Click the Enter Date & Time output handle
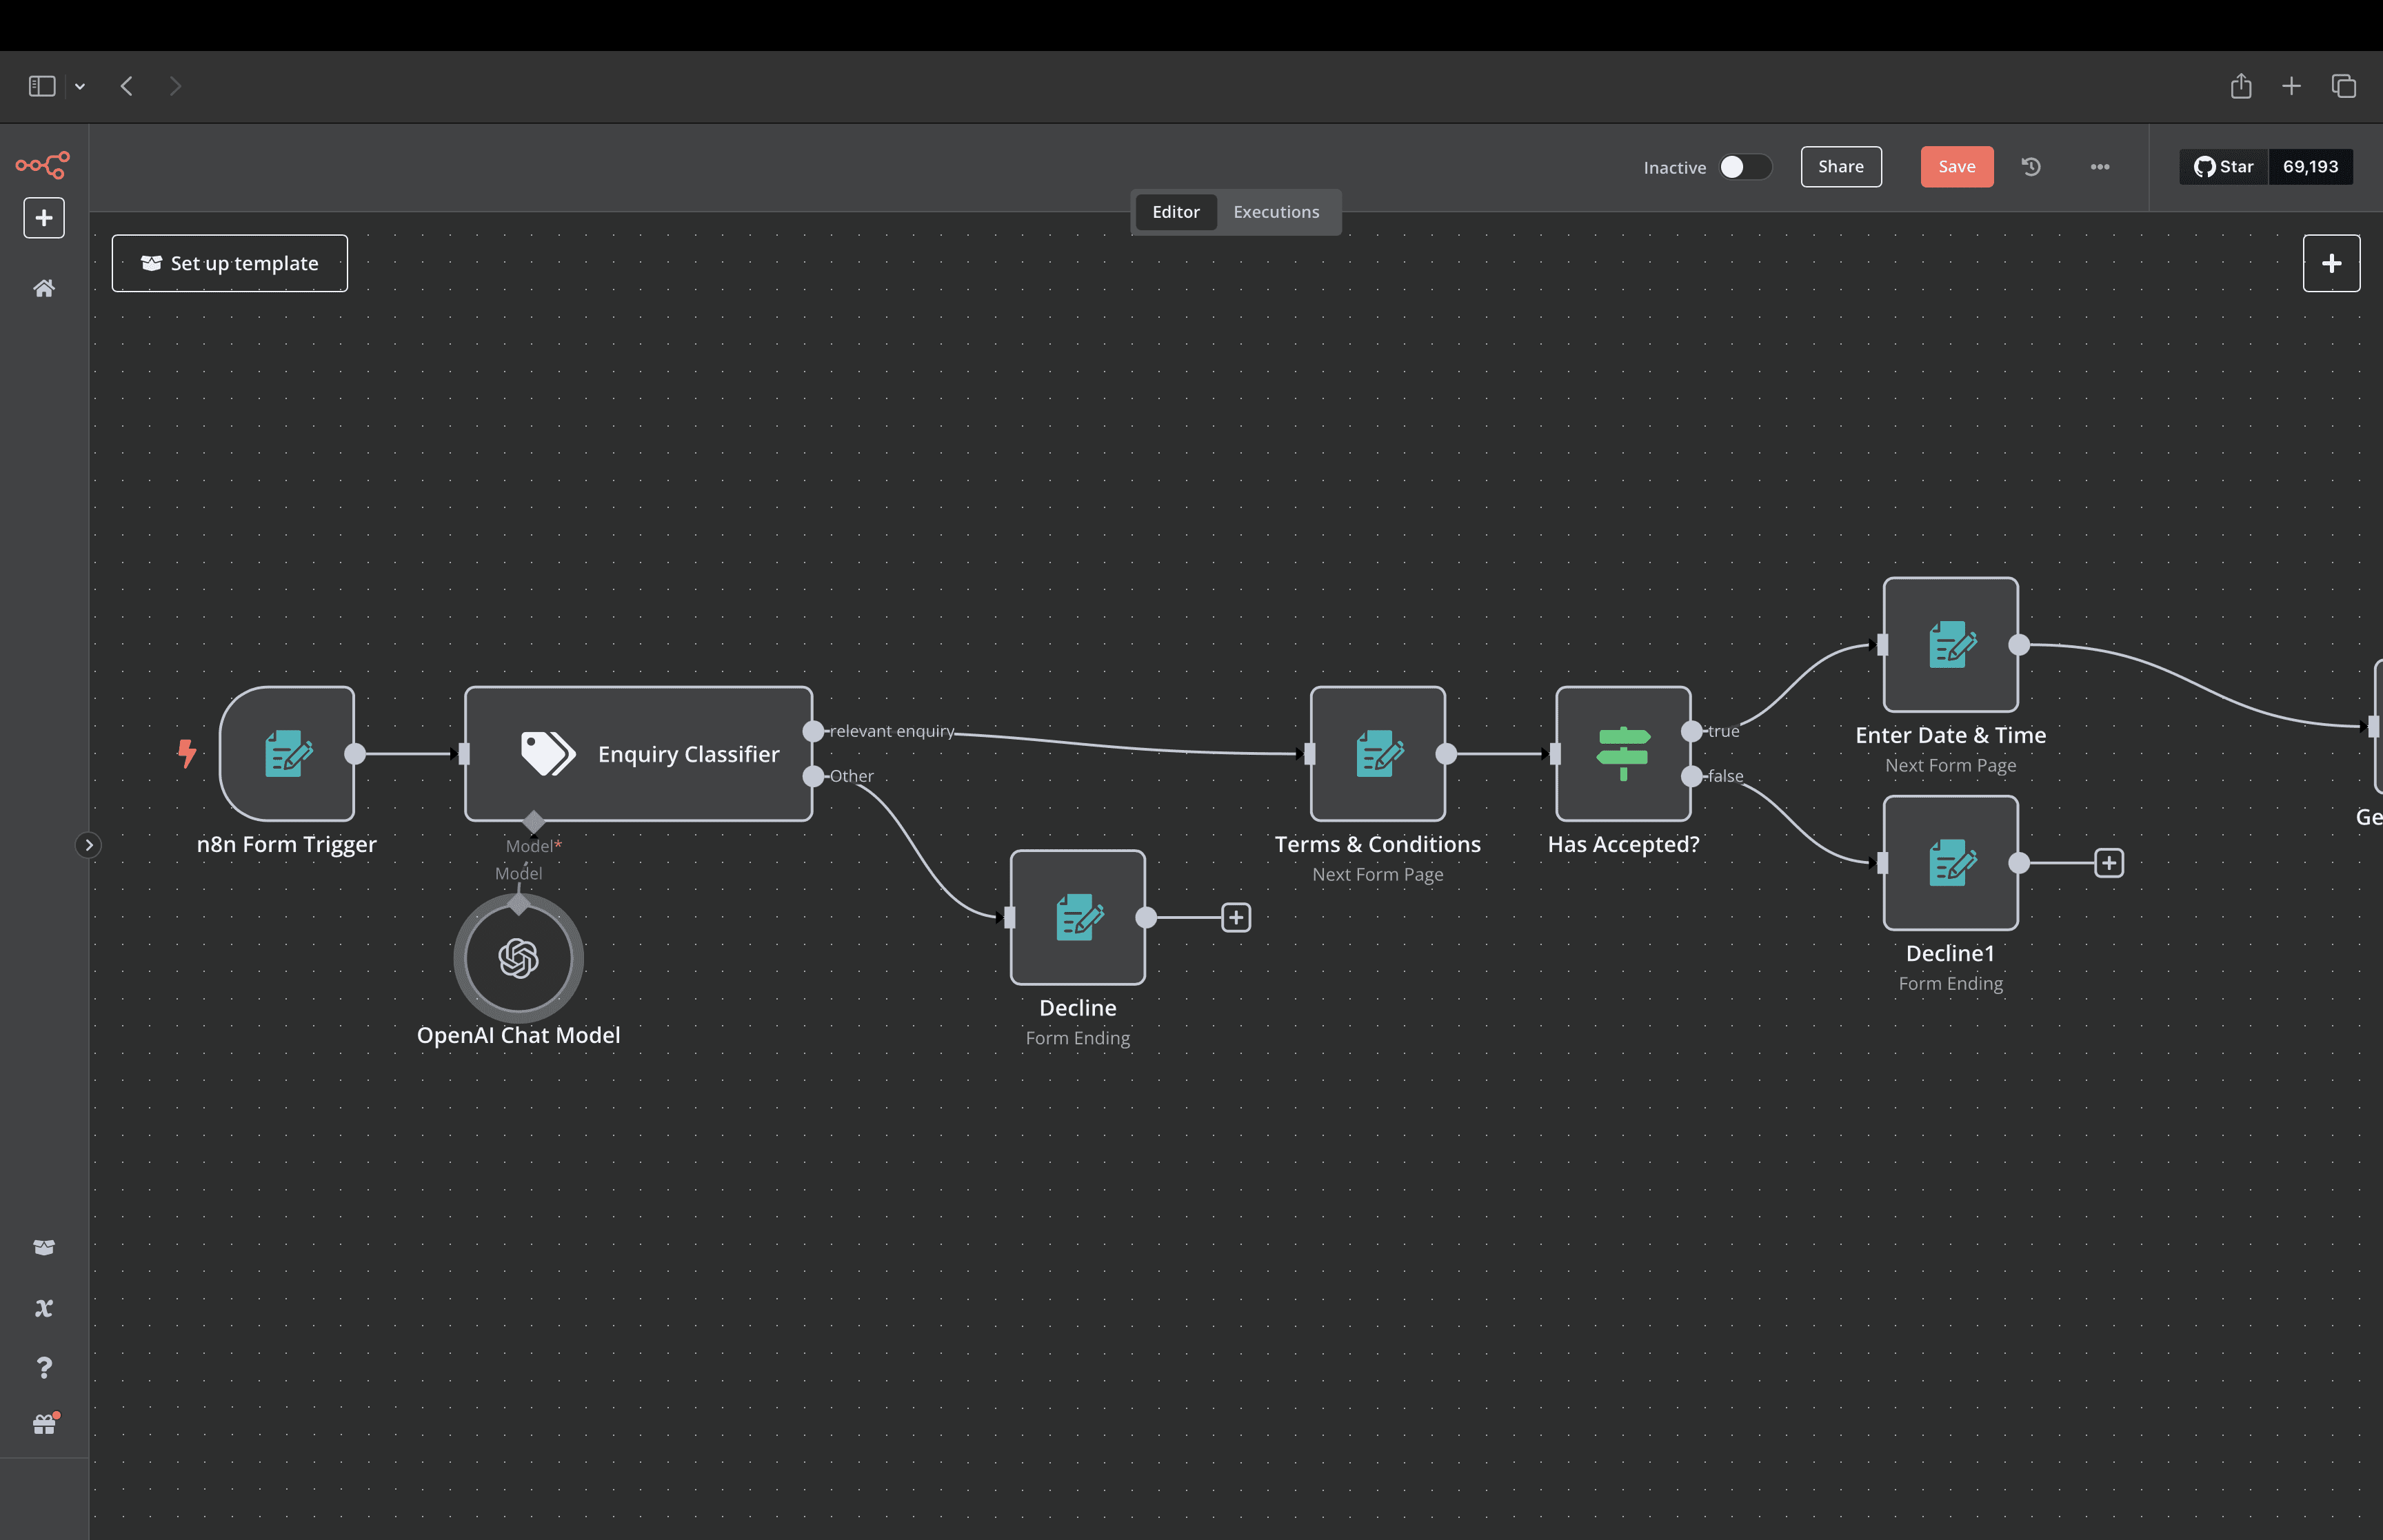This screenshot has height=1540, width=2383. pos(2019,645)
